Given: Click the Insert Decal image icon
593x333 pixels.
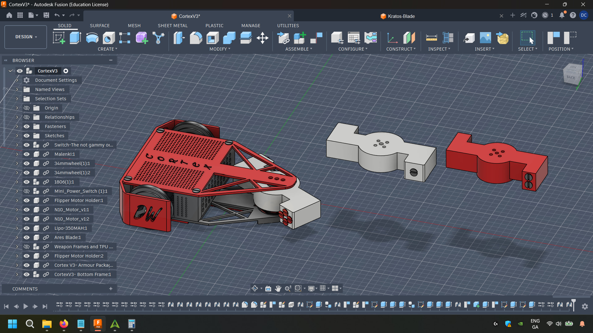Looking at the screenshot, I should coord(485,38).
